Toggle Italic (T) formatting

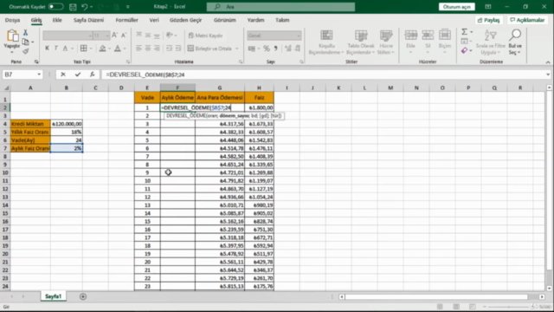pyautogui.click(x=55, y=49)
